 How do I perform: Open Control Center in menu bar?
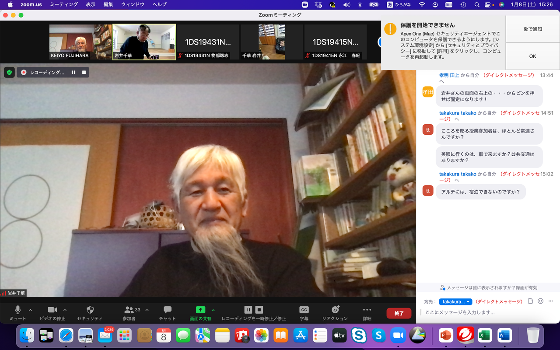coord(489,4)
